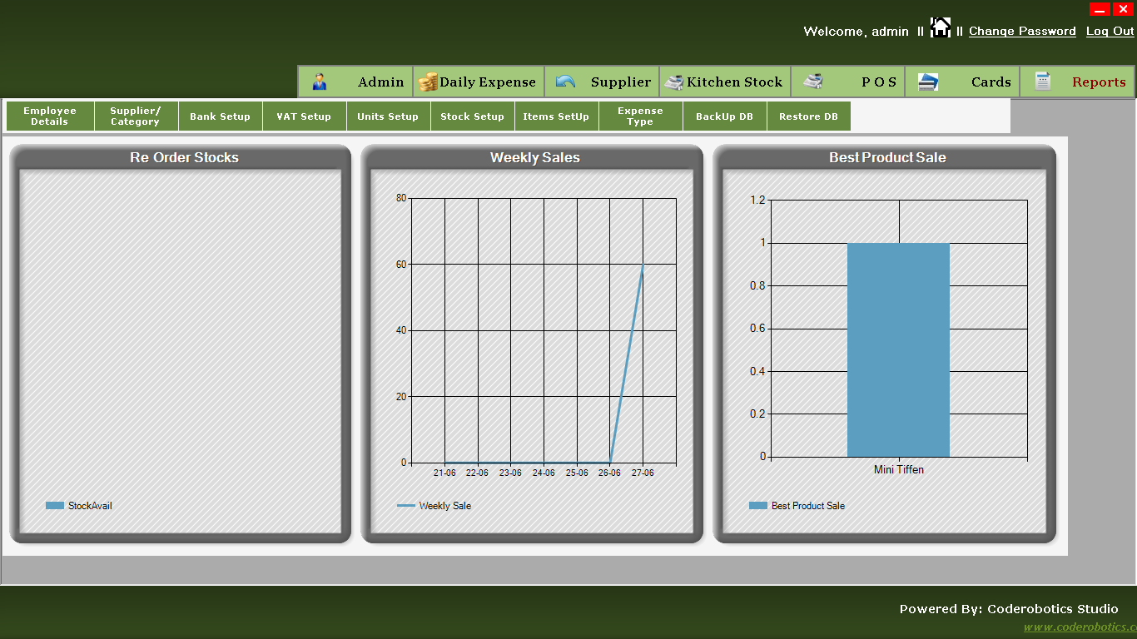Click the Log Out link

click(x=1110, y=32)
